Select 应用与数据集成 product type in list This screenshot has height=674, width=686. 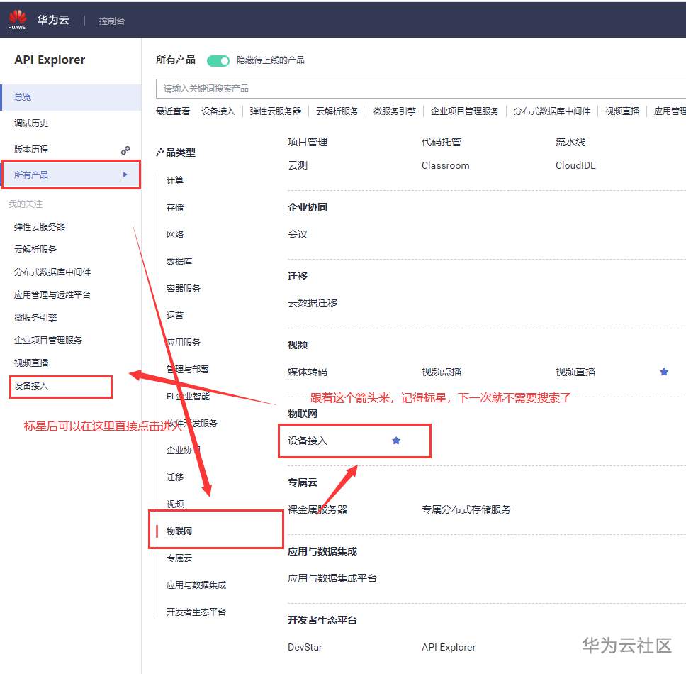(196, 585)
